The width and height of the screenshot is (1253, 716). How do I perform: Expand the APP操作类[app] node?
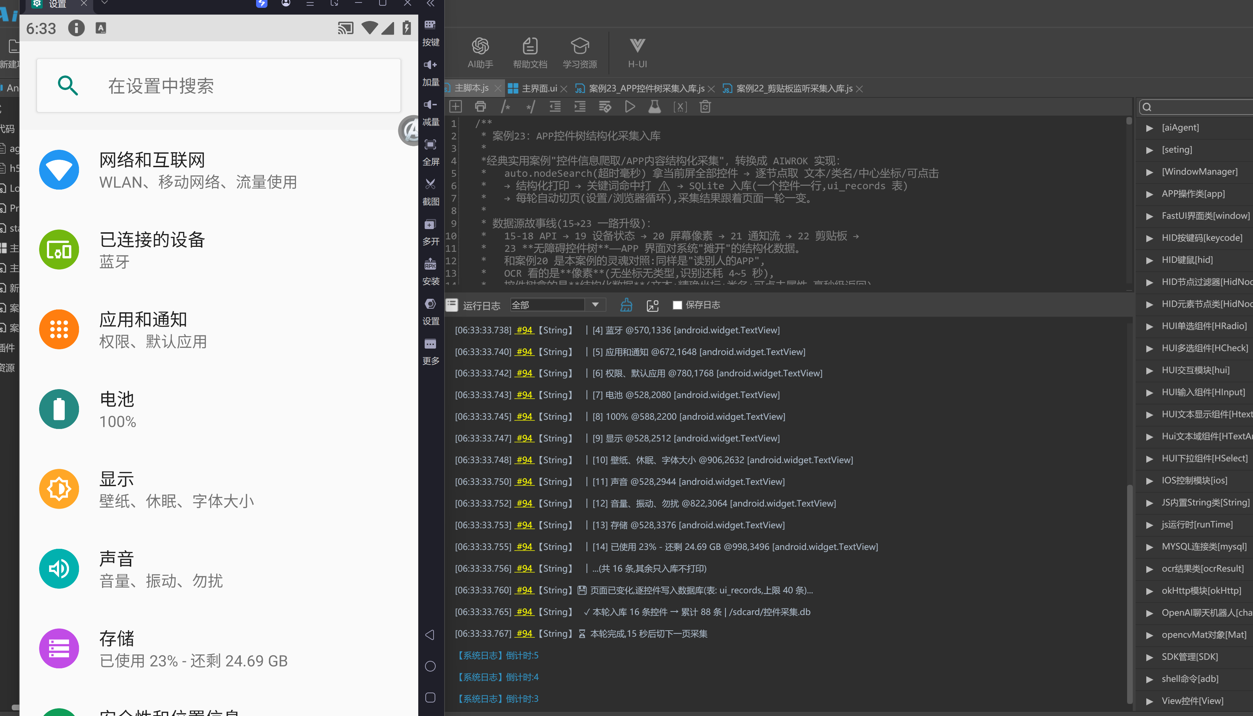[1149, 194]
